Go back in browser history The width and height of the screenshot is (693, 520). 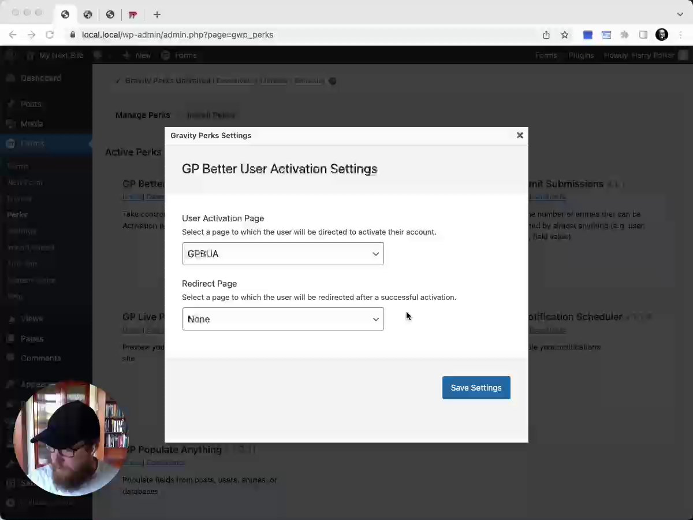[13, 35]
